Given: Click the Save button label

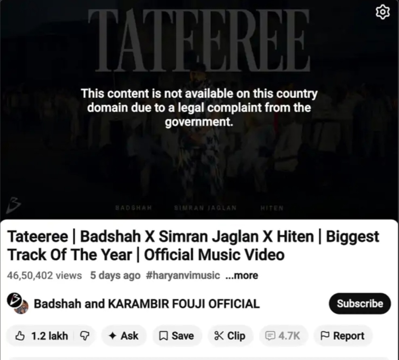Looking at the screenshot, I should (x=183, y=336).
